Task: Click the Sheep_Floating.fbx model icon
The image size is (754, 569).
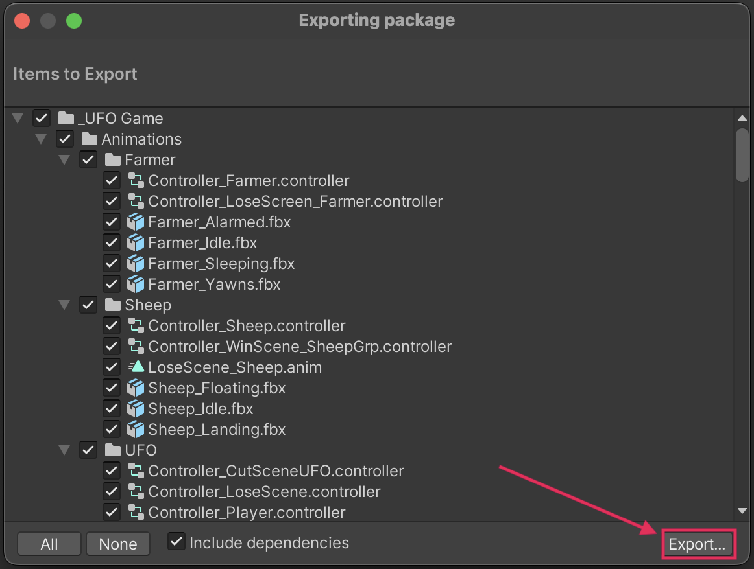Action: 136,388
